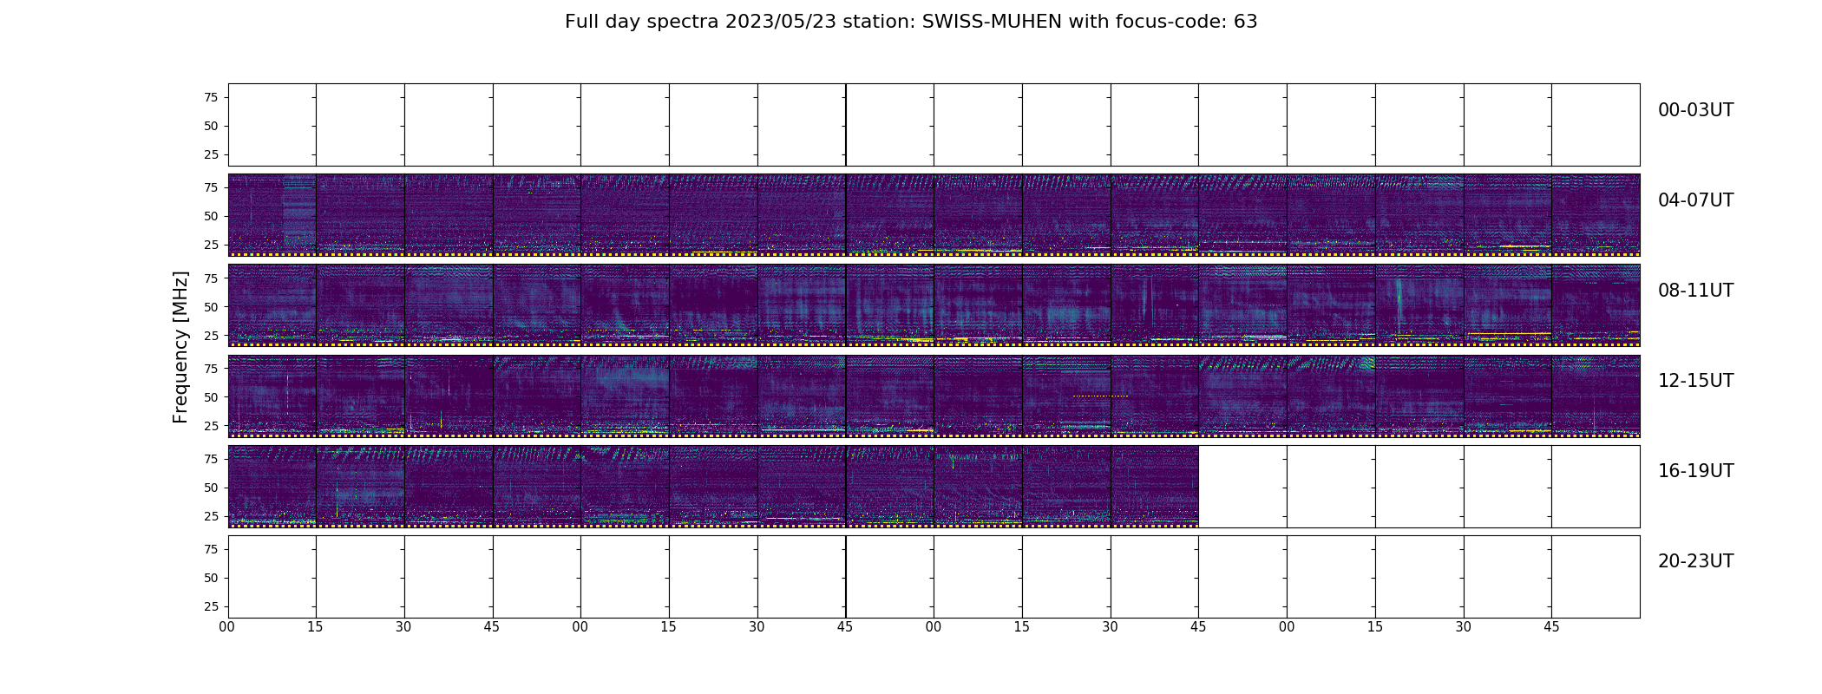The height and width of the screenshot is (694, 1822).
Task: Click the last spectrogram tile in 16-19UT row
Action: [x=1155, y=486]
